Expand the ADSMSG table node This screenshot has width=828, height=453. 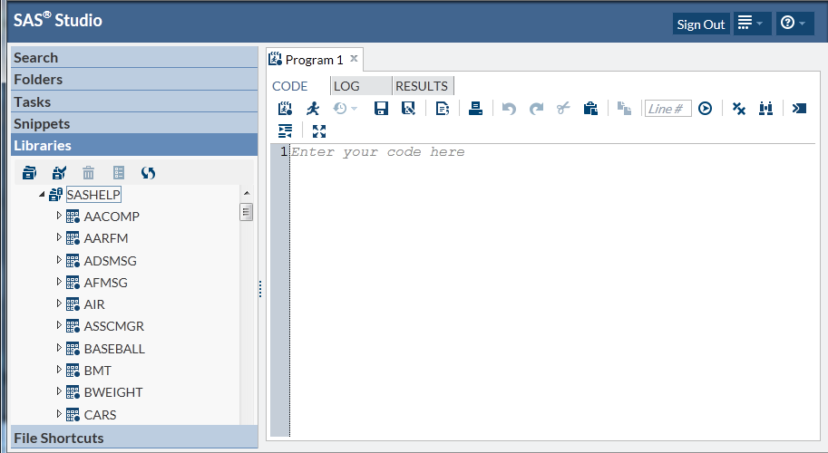59,259
